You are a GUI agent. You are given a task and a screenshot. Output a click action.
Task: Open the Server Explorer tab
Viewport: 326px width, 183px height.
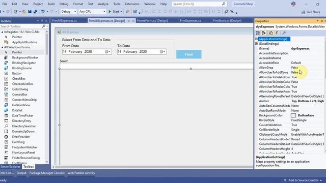[x=10, y=167]
